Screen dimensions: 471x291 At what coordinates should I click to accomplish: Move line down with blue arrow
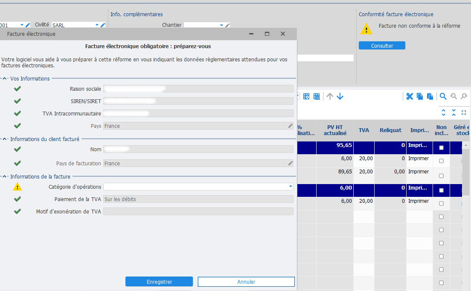(x=340, y=96)
